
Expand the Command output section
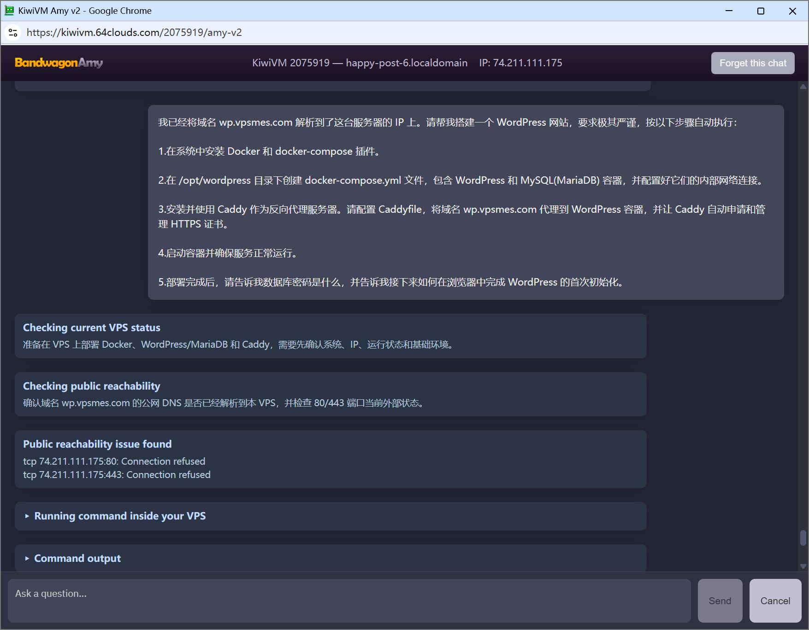[331, 558]
